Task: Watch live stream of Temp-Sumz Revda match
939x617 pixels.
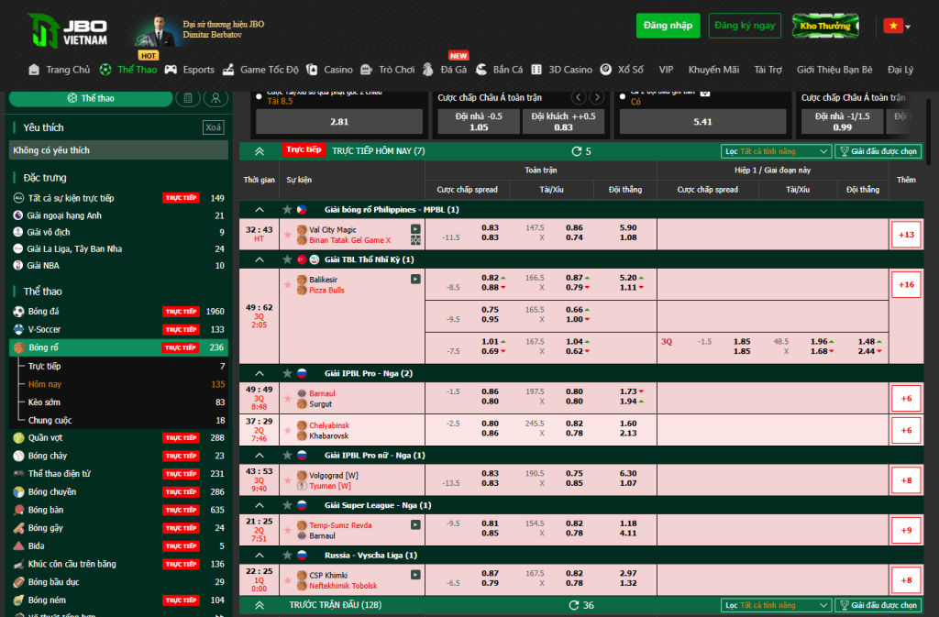Action: (415, 524)
